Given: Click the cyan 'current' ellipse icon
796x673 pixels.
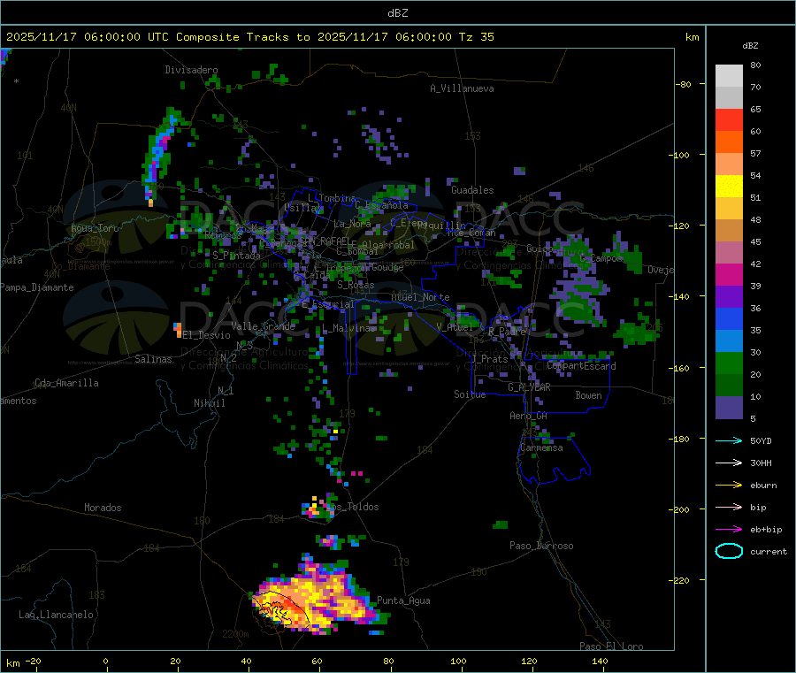Looking at the screenshot, I should [x=729, y=551].
